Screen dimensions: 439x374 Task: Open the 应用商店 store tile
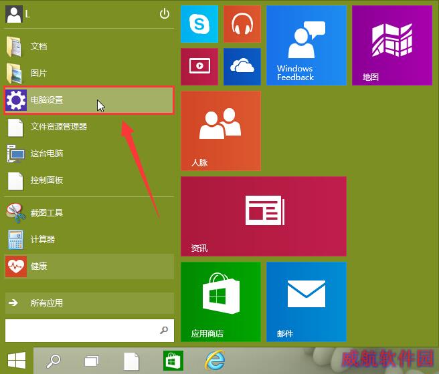[x=221, y=302]
